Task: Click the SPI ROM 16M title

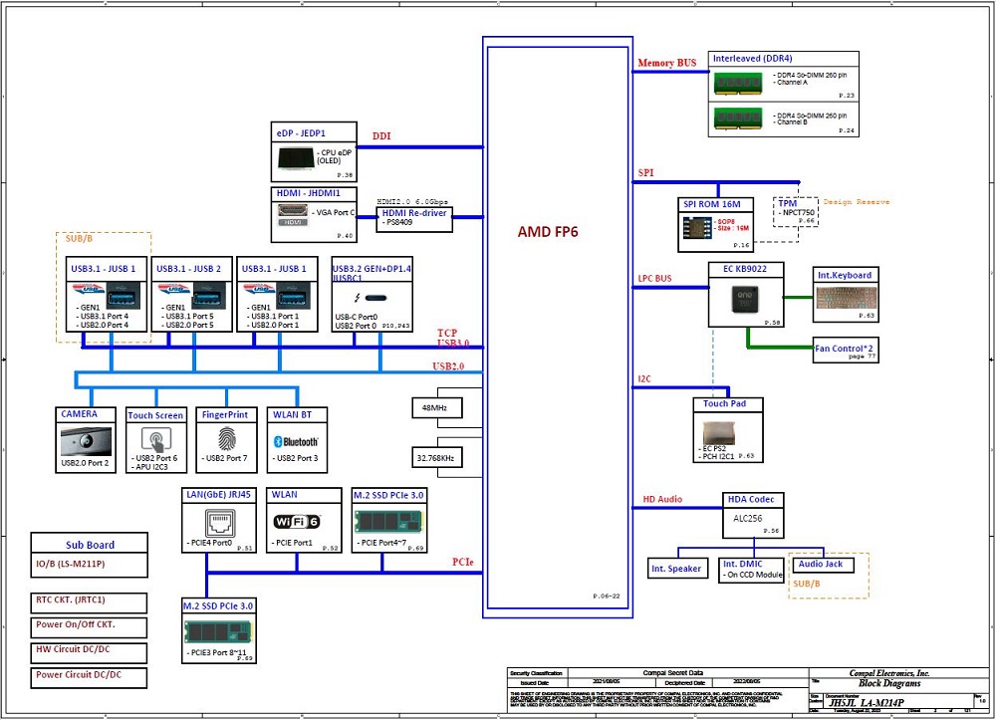Action: coord(712,204)
